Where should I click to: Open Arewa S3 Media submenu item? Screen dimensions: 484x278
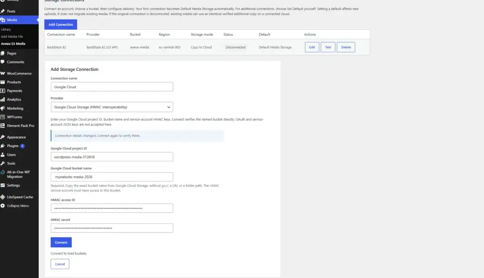click(13, 43)
